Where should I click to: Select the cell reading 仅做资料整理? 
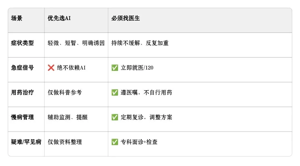[x=65, y=142]
